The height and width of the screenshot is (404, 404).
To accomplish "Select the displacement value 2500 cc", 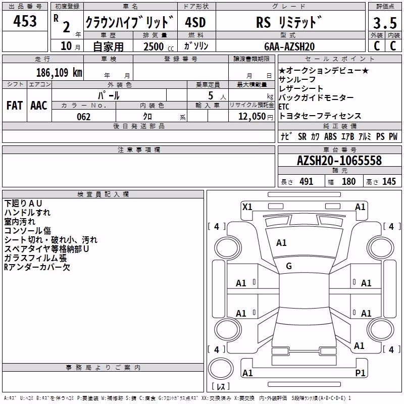I will 159,46.
